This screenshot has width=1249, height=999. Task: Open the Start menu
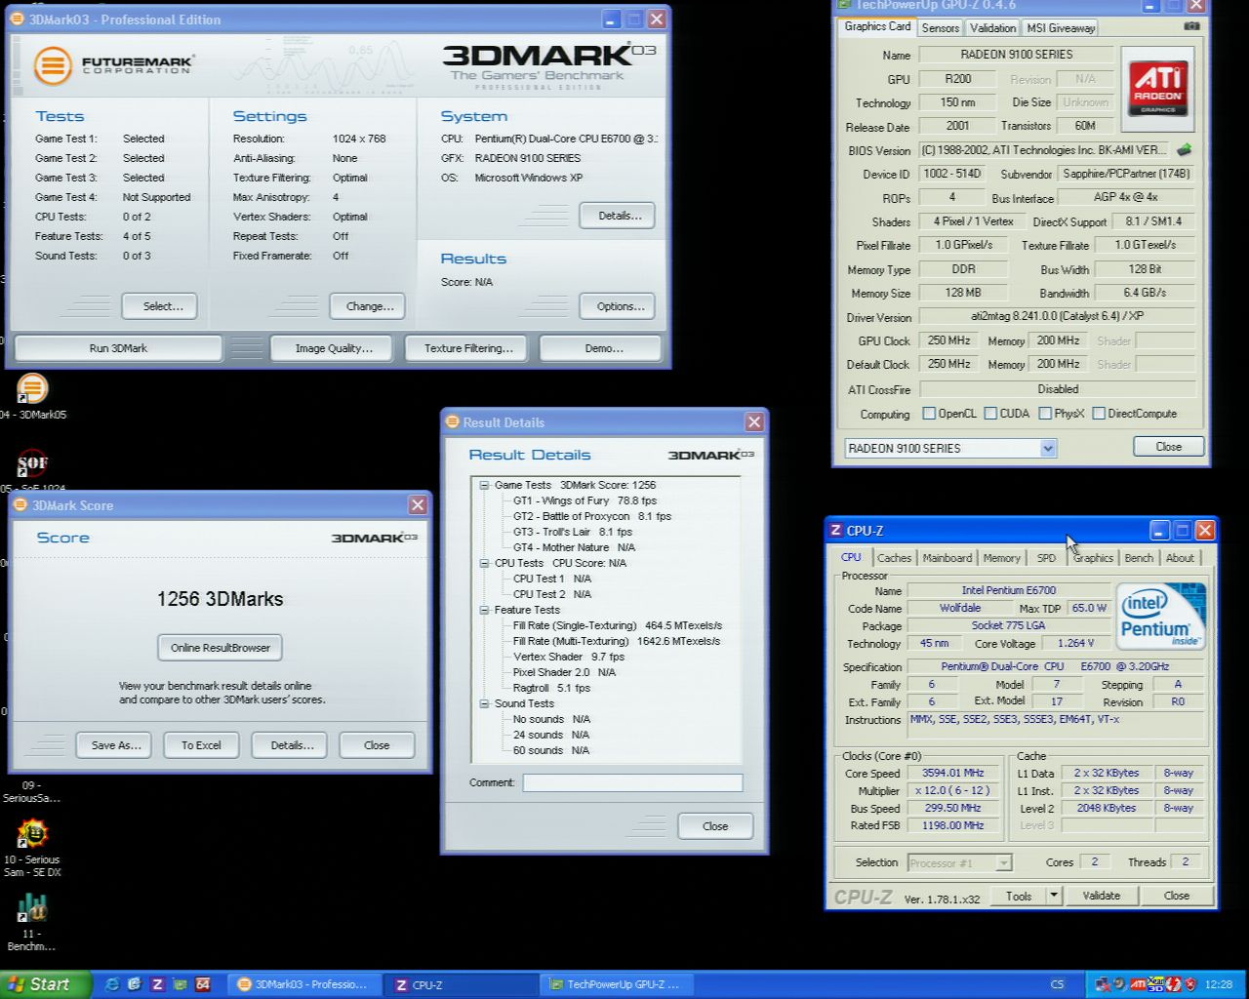click(x=46, y=984)
